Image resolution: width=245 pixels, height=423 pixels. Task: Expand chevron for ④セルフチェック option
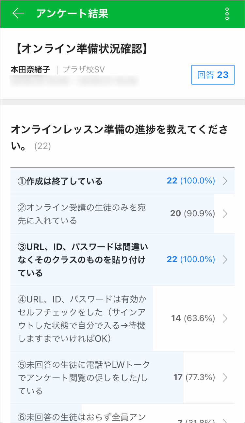(225, 318)
